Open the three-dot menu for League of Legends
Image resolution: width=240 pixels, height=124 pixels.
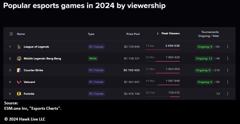pos(228,47)
